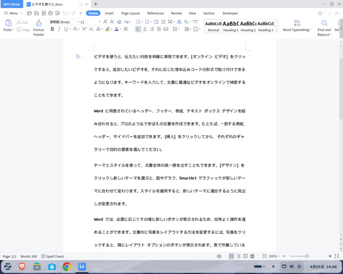Open the font name dropdown
The width and height of the screenshot is (343, 274).
point(78,22)
